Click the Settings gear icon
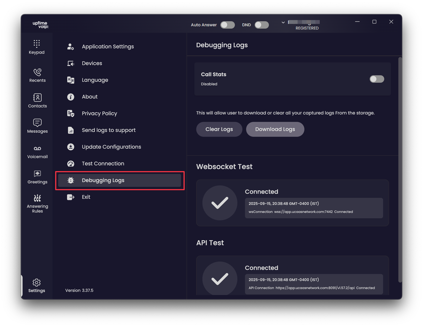Viewport: 423px width, 327px height. 37,283
